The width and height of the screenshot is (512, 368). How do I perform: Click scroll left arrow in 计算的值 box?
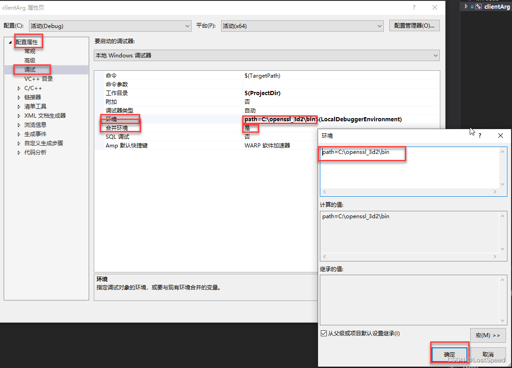[x=324, y=257]
